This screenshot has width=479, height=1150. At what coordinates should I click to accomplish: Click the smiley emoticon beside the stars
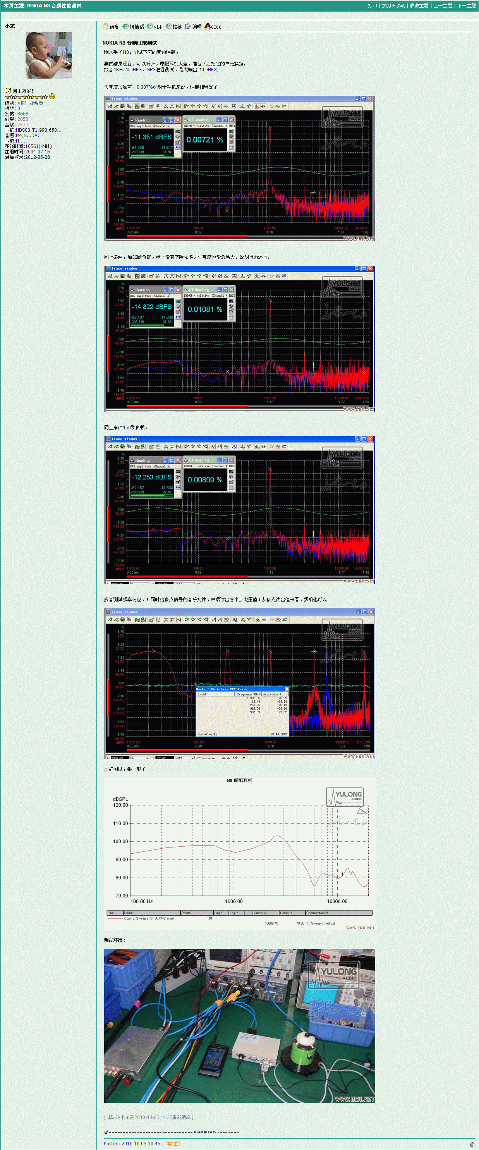(x=52, y=96)
